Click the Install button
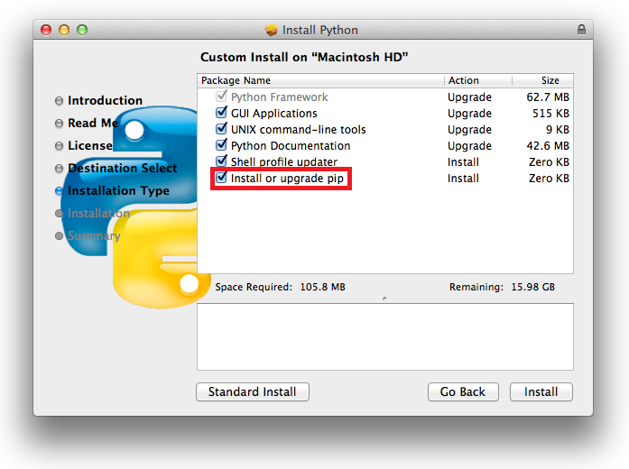 [x=541, y=391]
